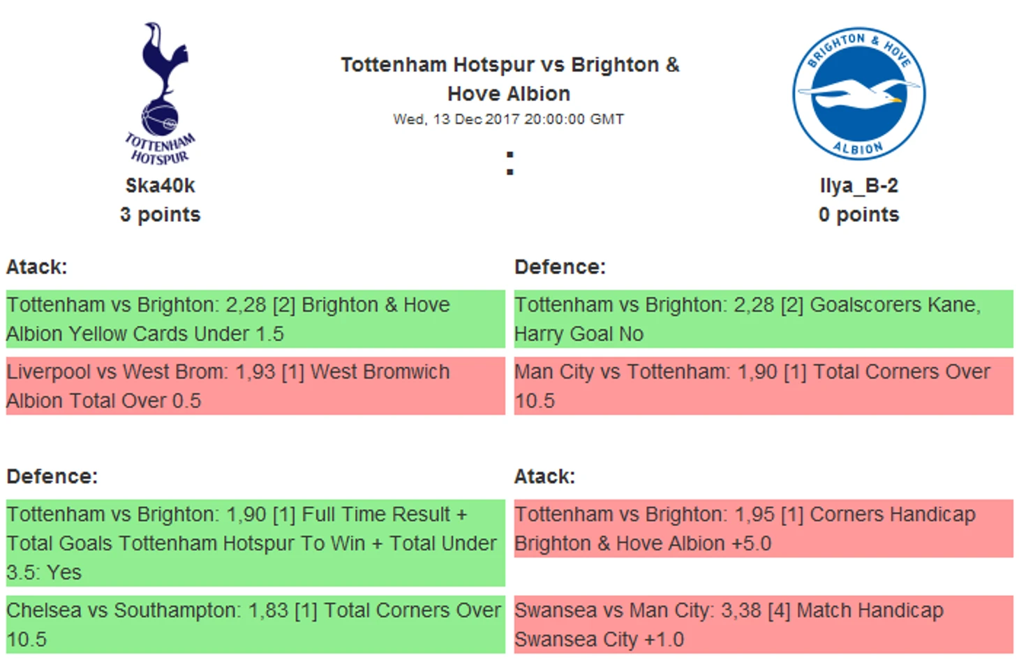Select the West Bromwich Albion Total Over 0.5 bet

tap(255, 386)
